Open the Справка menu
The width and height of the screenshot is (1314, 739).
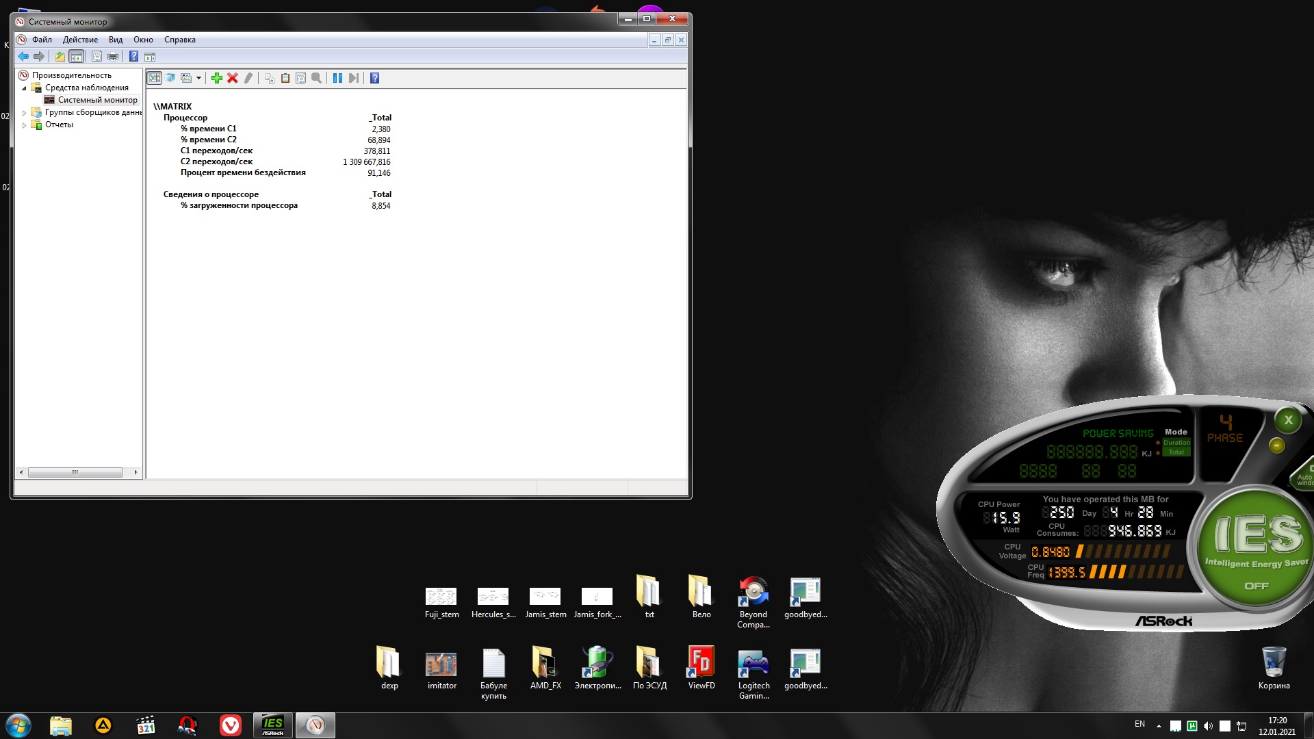[x=179, y=40]
